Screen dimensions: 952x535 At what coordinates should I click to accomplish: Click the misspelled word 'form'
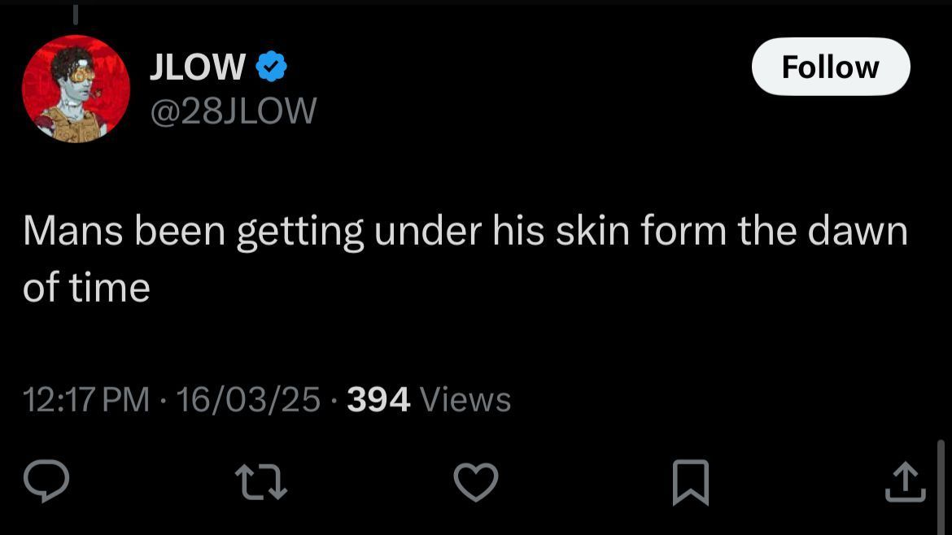[x=683, y=231]
